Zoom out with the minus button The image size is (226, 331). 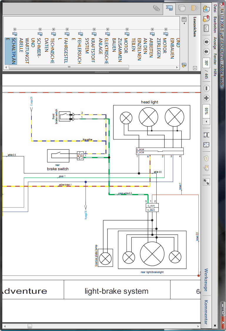pos(206,88)
